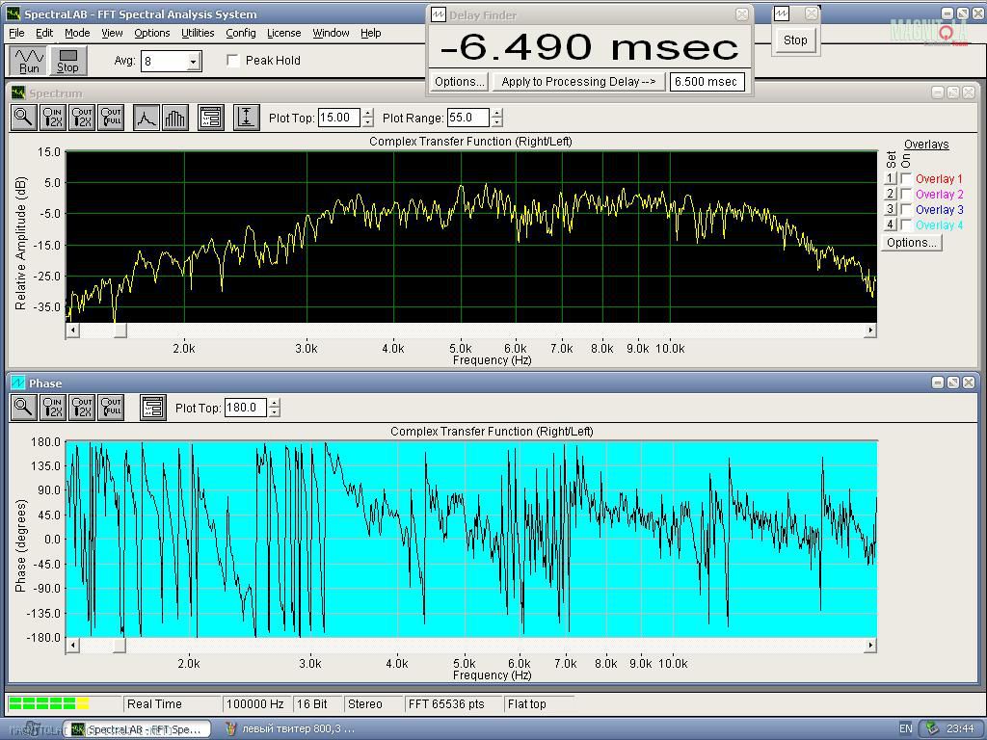
Task: Click Phase zoom Out 2X icon
Action: tap(83, 408)
